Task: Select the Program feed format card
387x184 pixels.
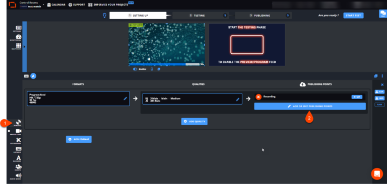Action: [x=78, y=99]
